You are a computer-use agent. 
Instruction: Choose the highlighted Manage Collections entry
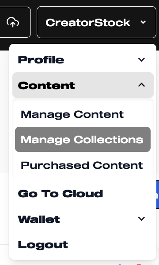tap(83, 140)
